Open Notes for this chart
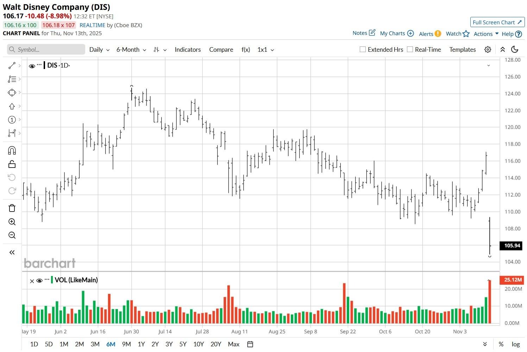This screenshot has height=352, width=527. (364, 33)
